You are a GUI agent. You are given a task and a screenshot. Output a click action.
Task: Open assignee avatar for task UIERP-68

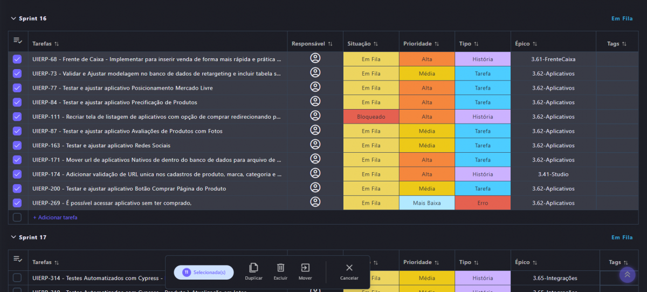[315, 59]
